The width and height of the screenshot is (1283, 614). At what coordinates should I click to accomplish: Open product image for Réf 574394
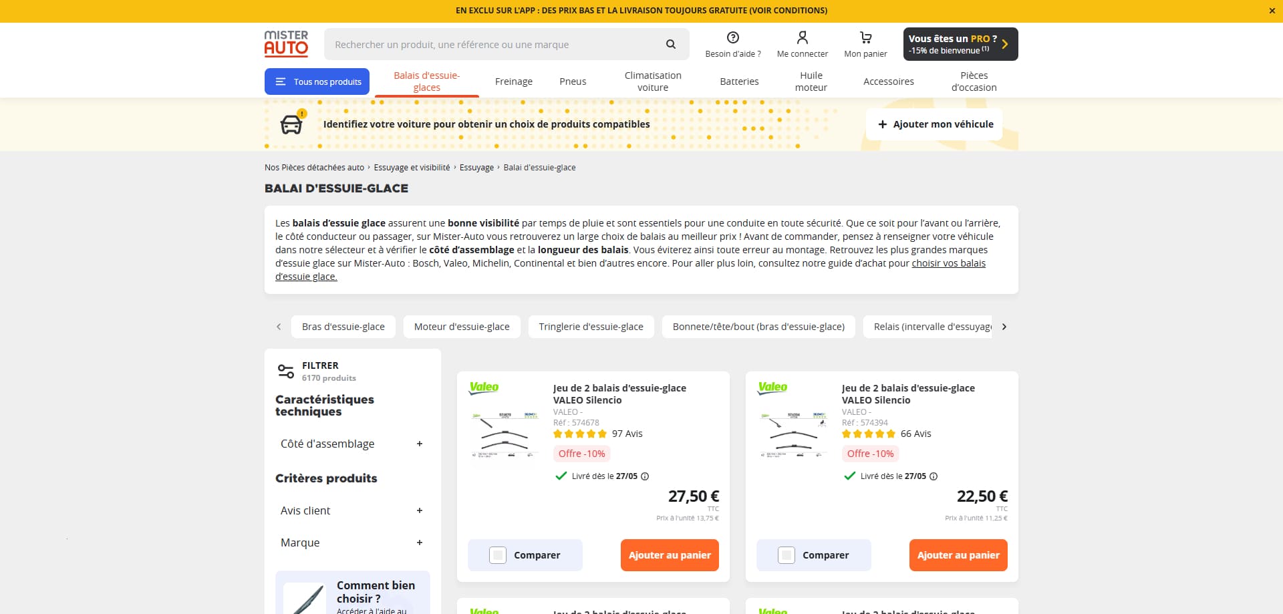(x=794, y=435)
